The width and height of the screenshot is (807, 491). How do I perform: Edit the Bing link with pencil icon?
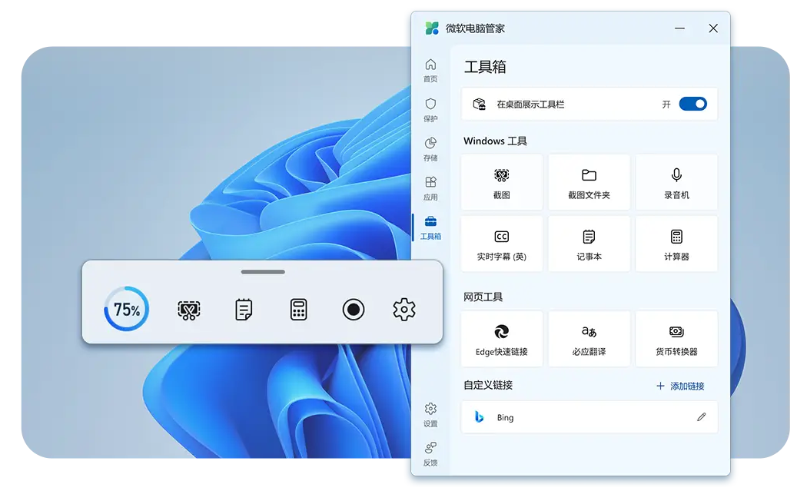click(x=701, y=417)
